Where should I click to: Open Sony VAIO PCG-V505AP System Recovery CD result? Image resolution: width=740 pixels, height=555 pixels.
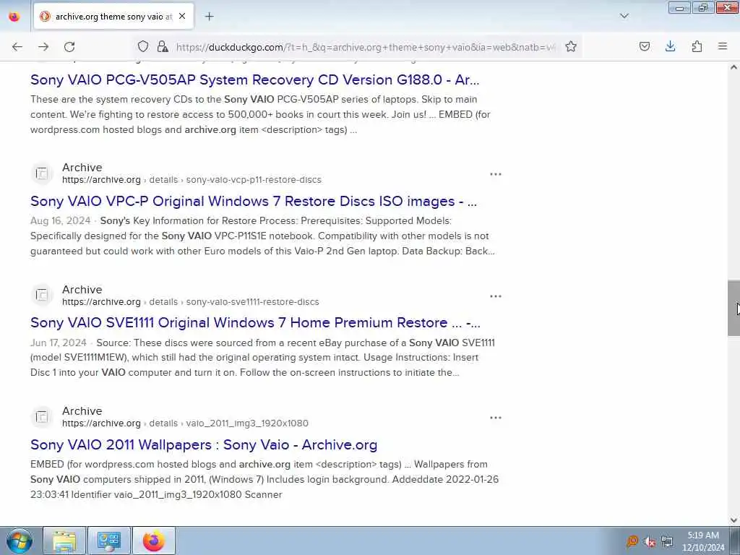point(255,79)
